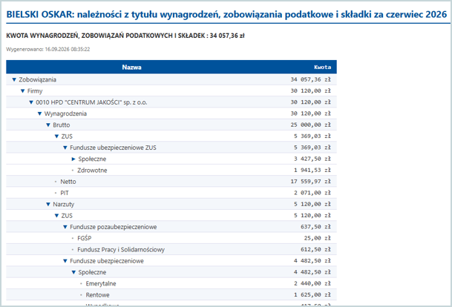Click the Nazwa column header
Viewport: 452px width, 307px height.
coord(131,67)
